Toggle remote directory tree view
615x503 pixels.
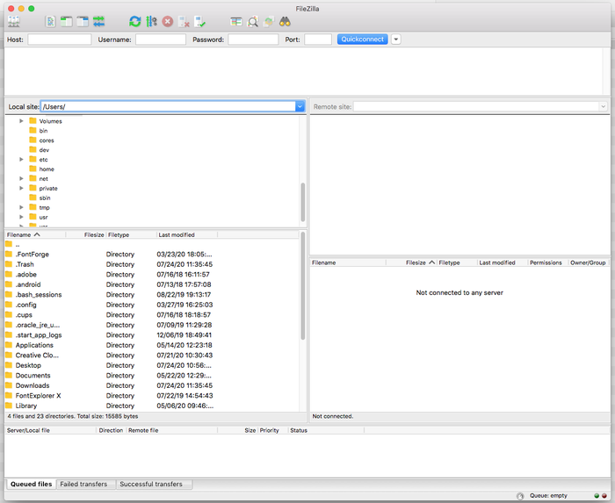coord(83,22)
